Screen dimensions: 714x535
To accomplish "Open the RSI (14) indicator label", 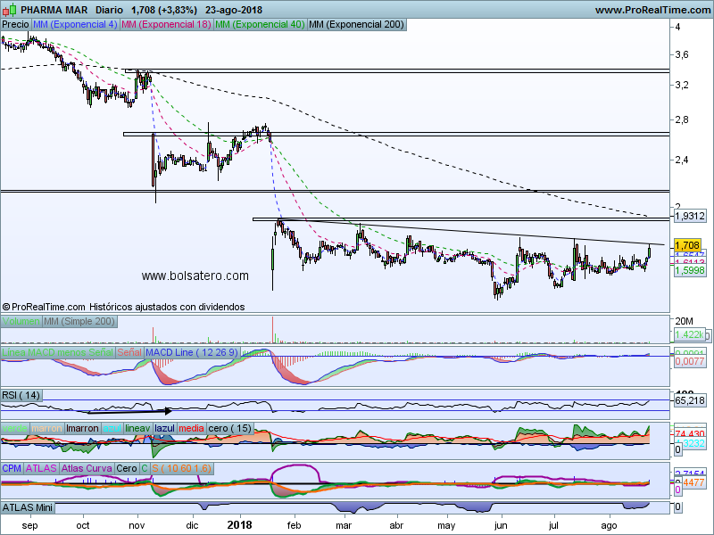I will [21, 394].
